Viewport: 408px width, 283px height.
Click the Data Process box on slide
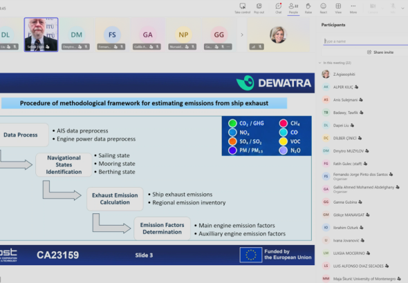pos(24,135)
